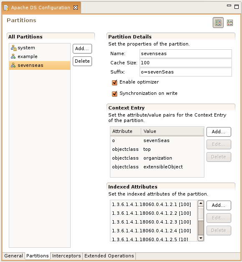This screenshot has height=262, width=242.
Task: Click the Suffix field
Action: click(186, 72)
